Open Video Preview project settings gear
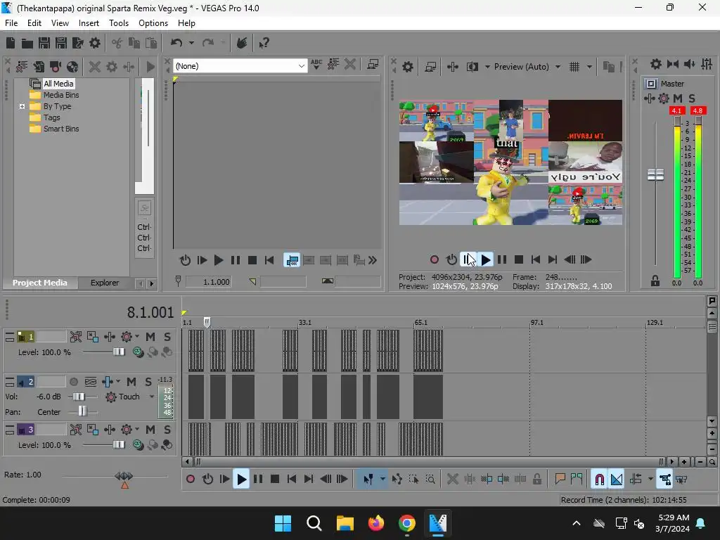The image size is (720, 540). tap(407, 67)
